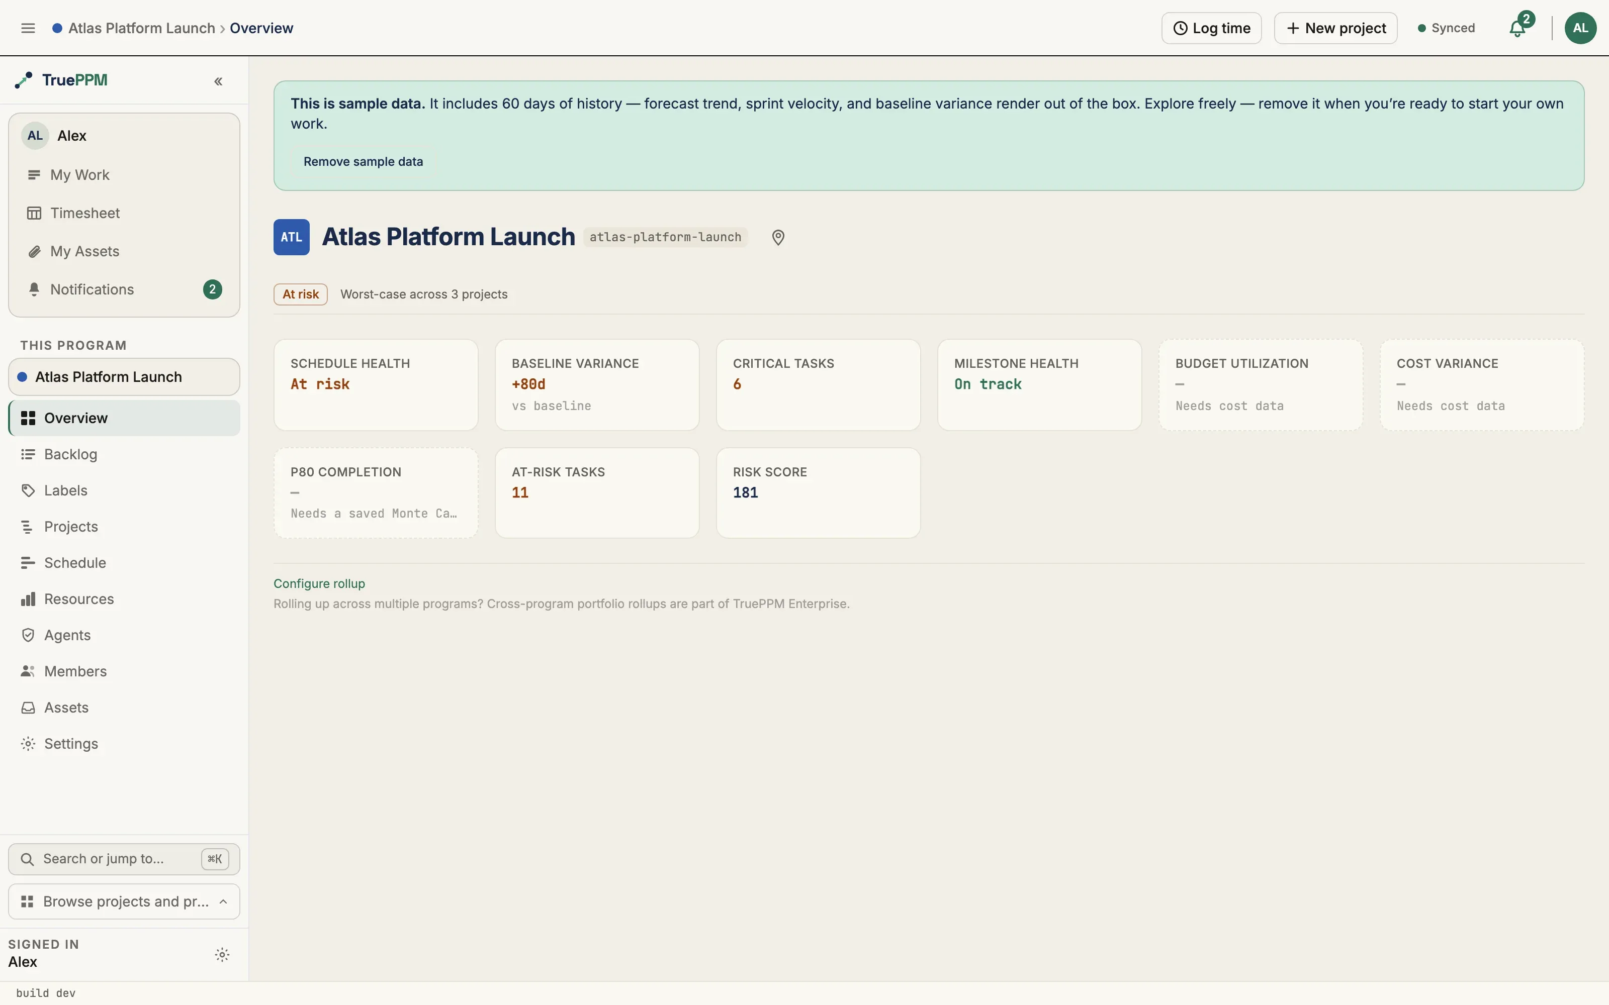The image size is (1609, 1005).
Task: Open the Backlog page
Action: pyautogui.click(x=124, y=455)
